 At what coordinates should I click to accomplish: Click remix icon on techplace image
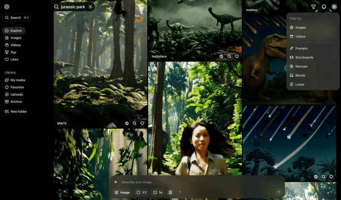(x=221, y=56)
